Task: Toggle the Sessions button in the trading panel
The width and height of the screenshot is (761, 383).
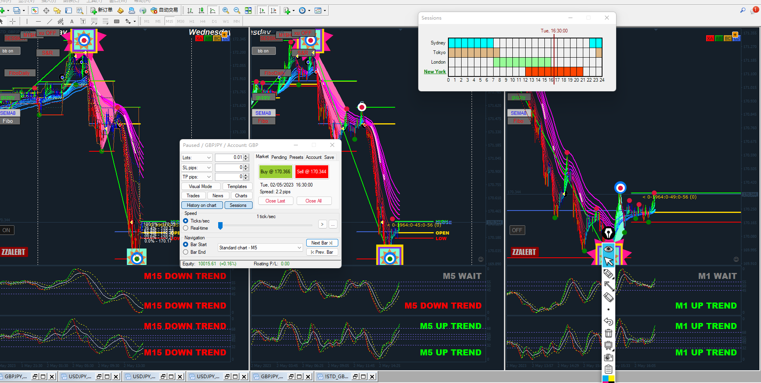Action: tap(238, 205)
